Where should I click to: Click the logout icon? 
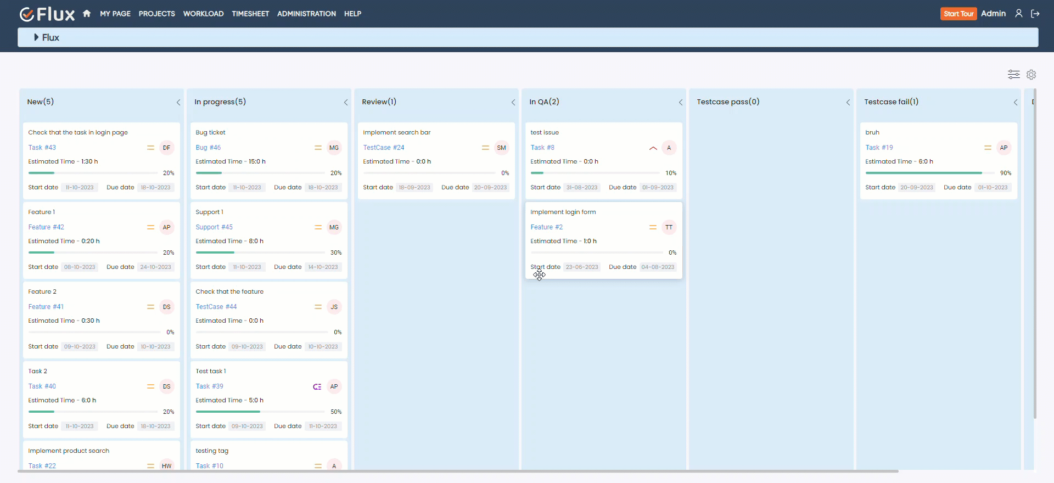1035,14
